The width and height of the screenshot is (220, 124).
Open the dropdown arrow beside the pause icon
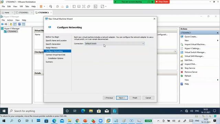44,7
